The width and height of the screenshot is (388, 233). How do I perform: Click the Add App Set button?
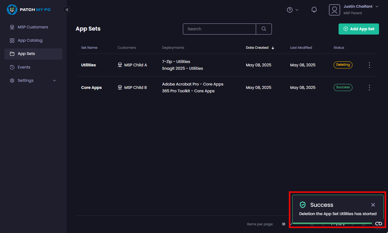point(359,29)
